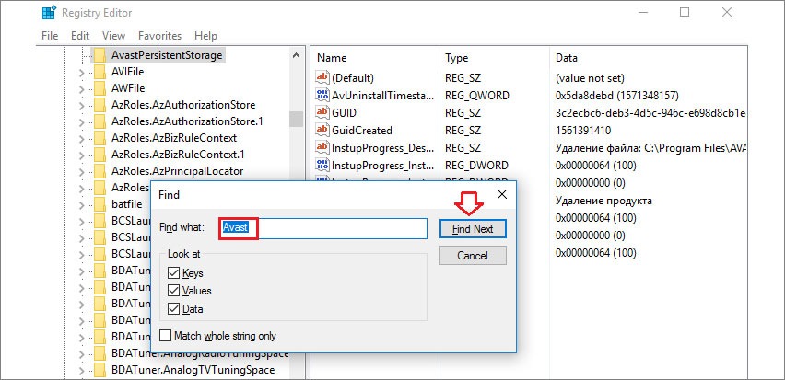
Task: Select the AvastPersistentStorage folder icon
Action: tap(100, 55)
